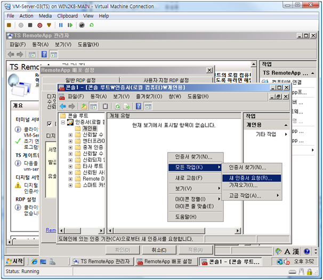This screenshot has height=280, width=323.
Task: Expand the 스마트 카 folder node
Action: (70, 186)
